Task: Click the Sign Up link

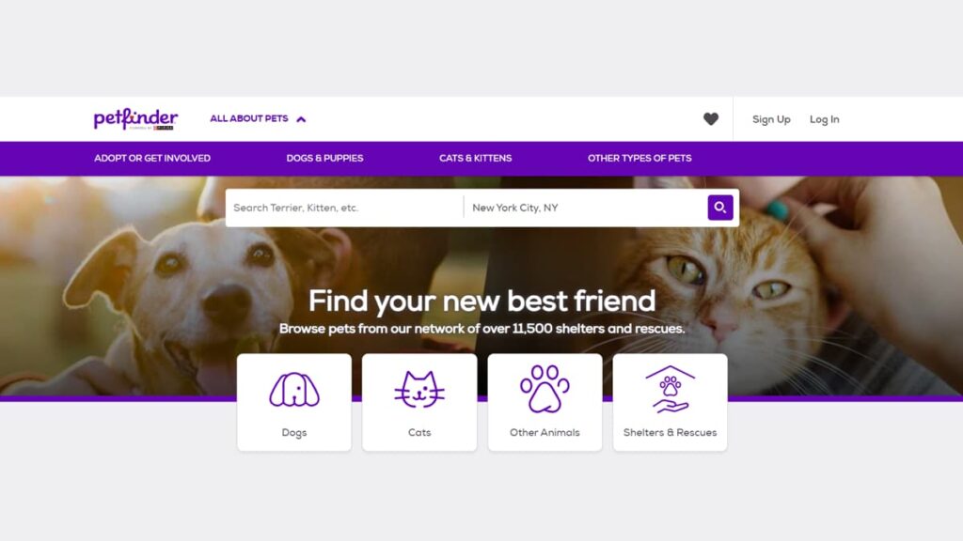Action: click(771, 119)
